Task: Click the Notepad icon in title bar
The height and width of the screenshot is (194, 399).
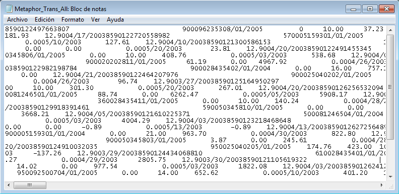Action: 9,9
